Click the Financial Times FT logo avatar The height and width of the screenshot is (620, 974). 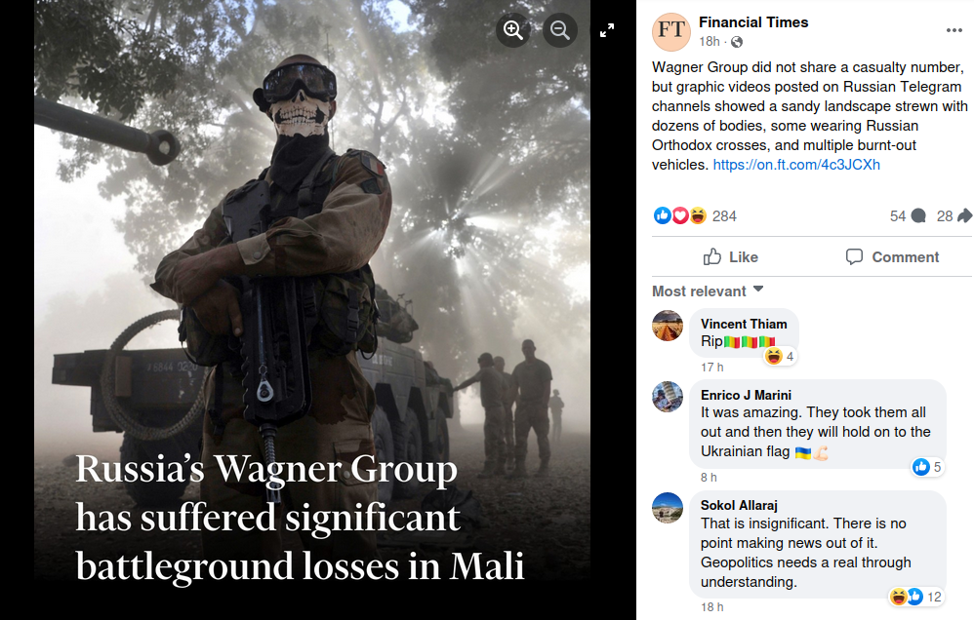pos(670,31)
